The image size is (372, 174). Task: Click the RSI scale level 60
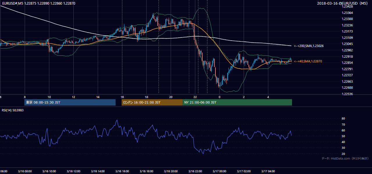[343, 130]
